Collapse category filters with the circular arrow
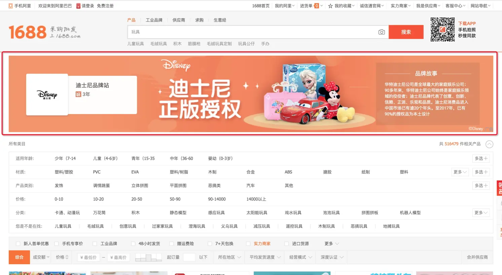Image resolution: width=502 pixels, height=275 pixels. tap(490, 144)
